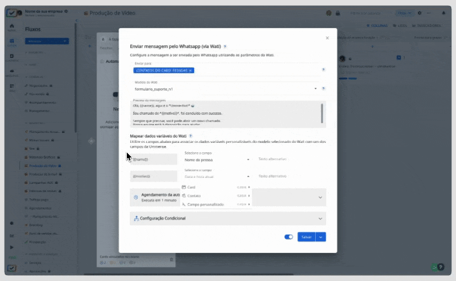Open Fluxos icon in left sidebar
The height and width of the screenshot is (281, 456).
12,42
